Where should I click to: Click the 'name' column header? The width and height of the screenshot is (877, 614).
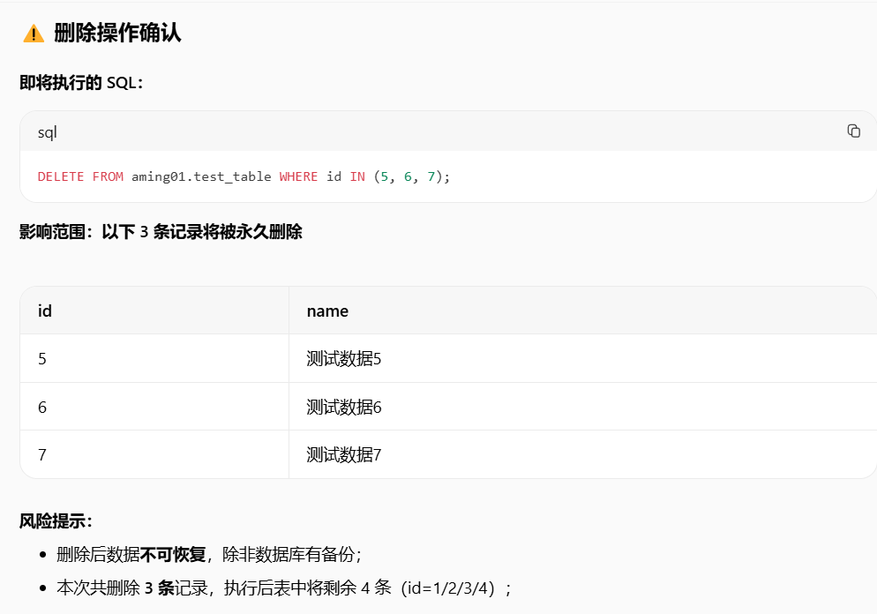(327, 311)
